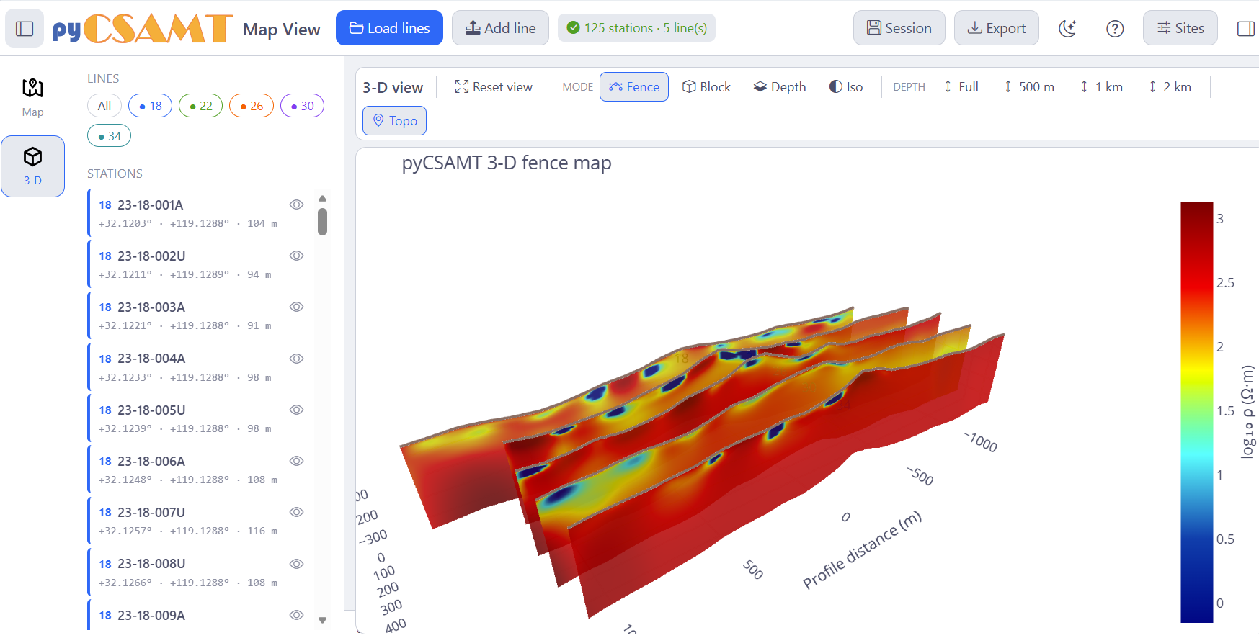
Task: Open the Sites panel
Action: click(1180, 28)
